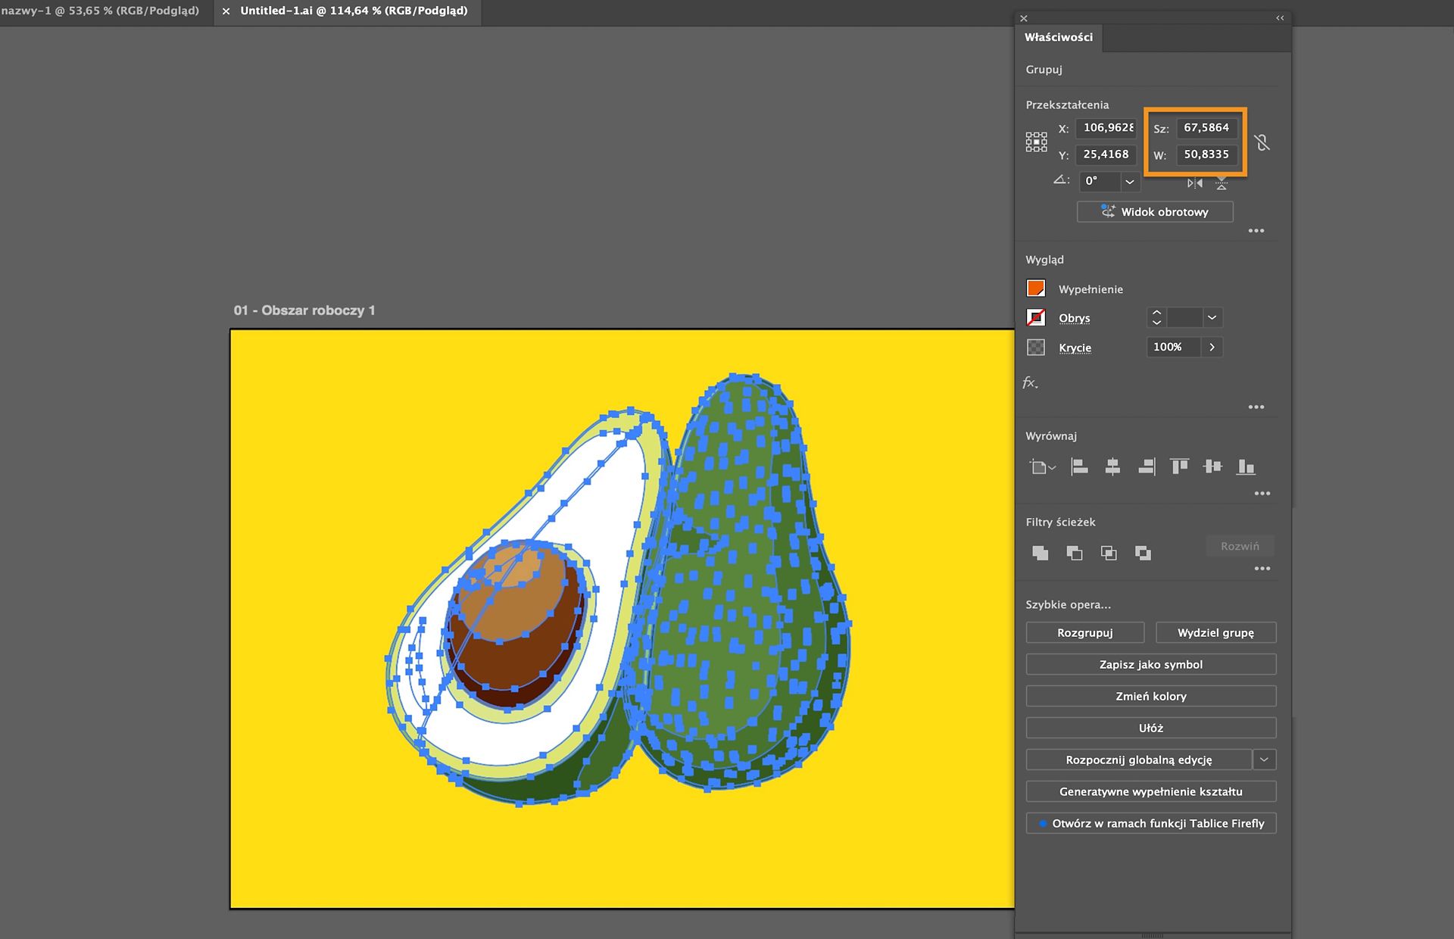Flip selection vertically with the flip icon
This screenshot has height=939, width=1454.
pyautogui.click(x=1222, y=182)
